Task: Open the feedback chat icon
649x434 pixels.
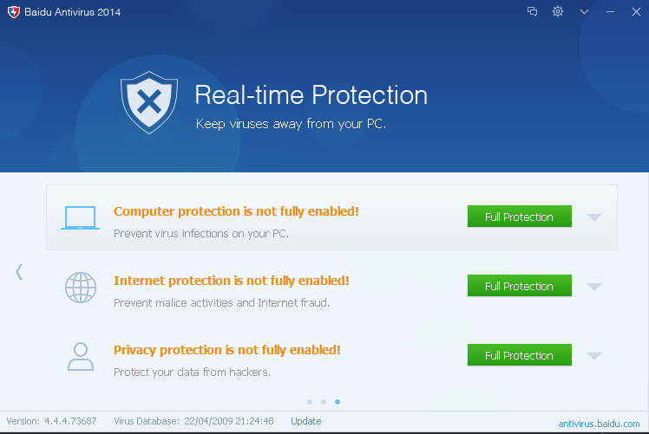Action: (533, 11)
